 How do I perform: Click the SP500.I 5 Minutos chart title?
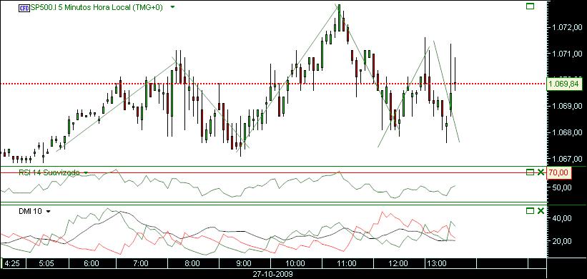pos(97,7)
